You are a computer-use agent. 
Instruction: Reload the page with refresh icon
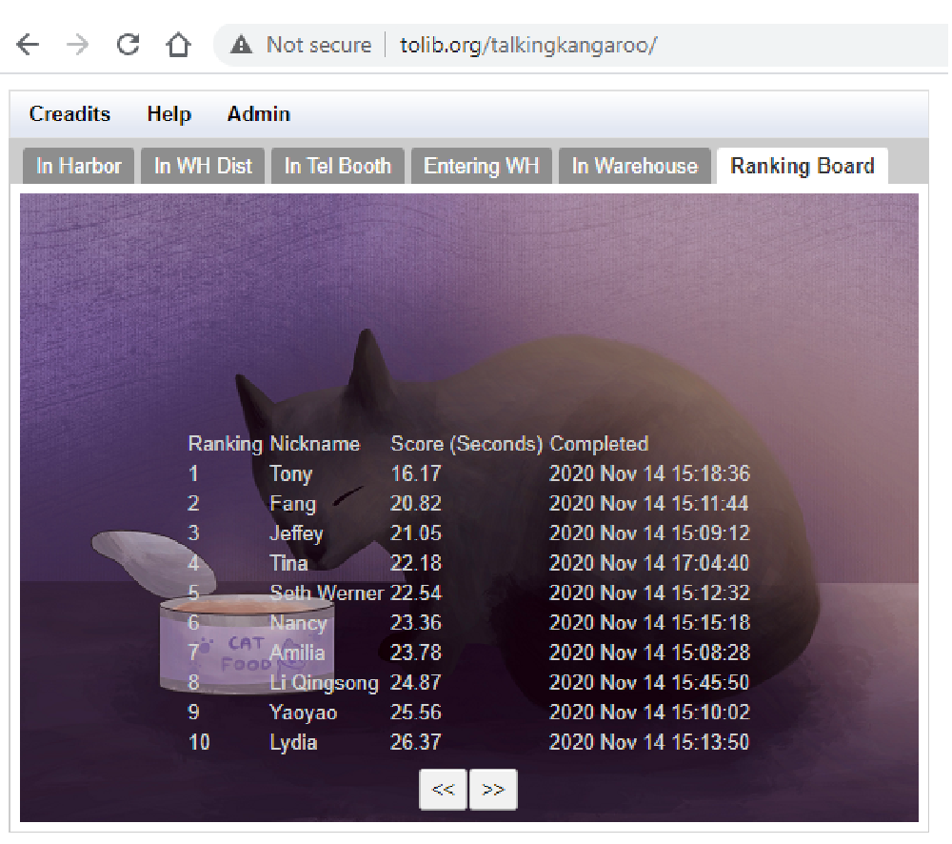pos(128,45)
